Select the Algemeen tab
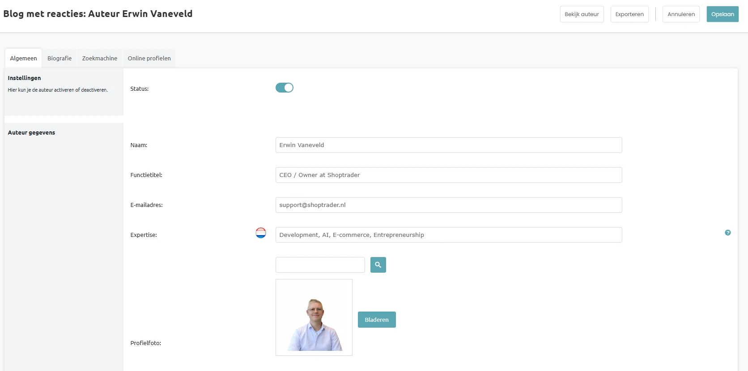This screenshot has height=371, width=748. (x=24, y=59)
